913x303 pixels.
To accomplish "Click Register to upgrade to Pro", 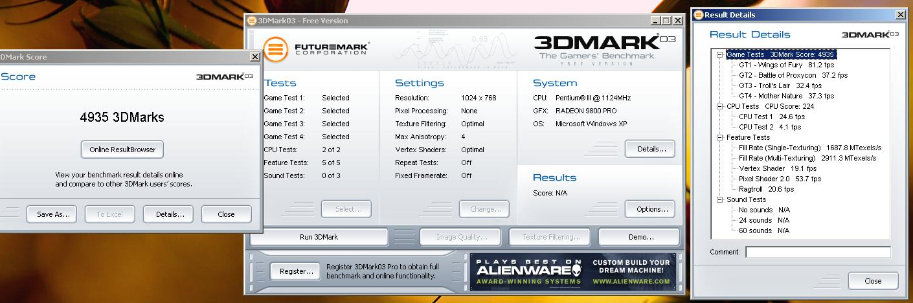I will (295, 271).
